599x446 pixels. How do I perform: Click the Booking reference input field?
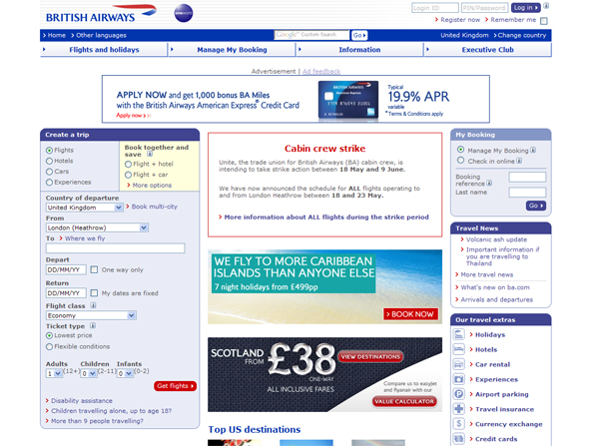pyautogui.click(x=527, y=177)
